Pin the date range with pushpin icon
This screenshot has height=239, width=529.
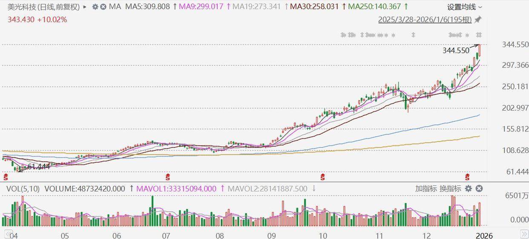coord(478,20)
